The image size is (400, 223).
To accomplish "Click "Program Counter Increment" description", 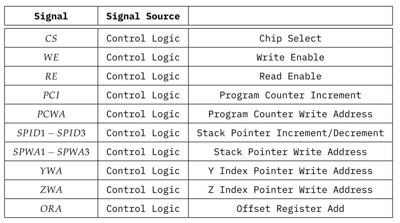I will pyautogui.click(x=290, y=95).
